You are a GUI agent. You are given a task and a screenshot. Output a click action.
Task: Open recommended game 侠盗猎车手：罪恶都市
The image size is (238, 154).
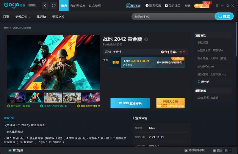(x=210, y=51)
